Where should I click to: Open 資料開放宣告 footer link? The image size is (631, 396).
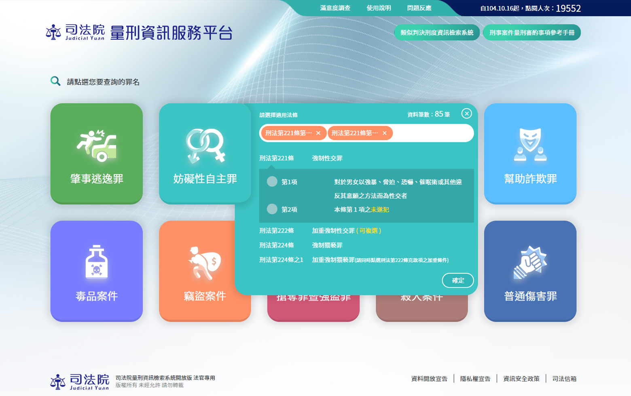[429, 379]
